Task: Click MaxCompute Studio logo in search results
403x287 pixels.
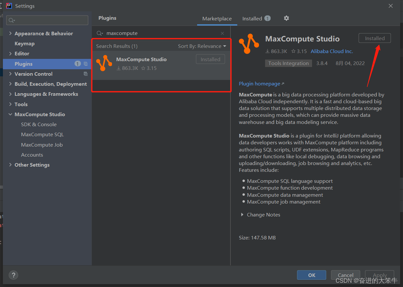Action: [104, 63]
